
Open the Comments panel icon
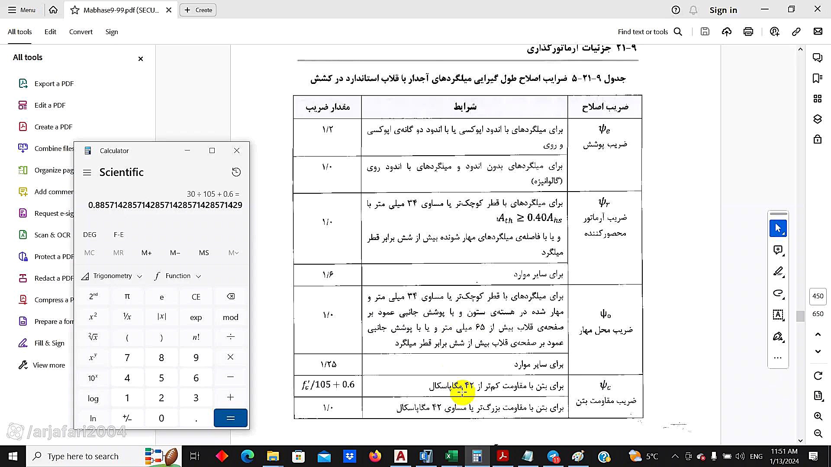[818, 58]
